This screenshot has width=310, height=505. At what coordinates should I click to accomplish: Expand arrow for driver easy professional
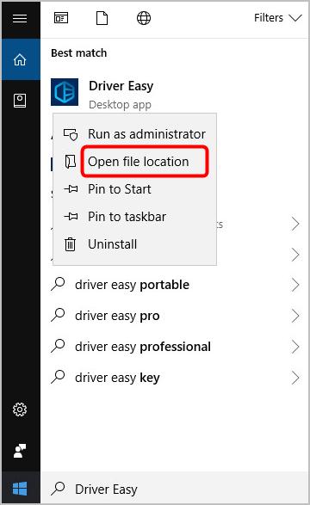(295, 347)
